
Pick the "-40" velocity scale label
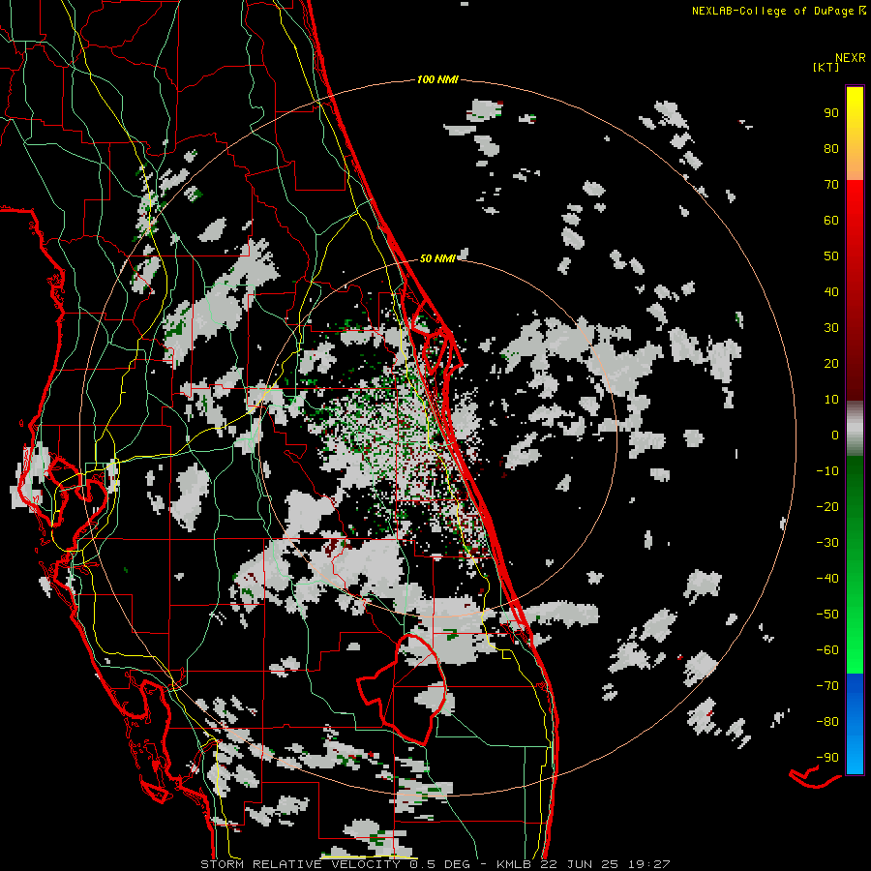point(827,579)
